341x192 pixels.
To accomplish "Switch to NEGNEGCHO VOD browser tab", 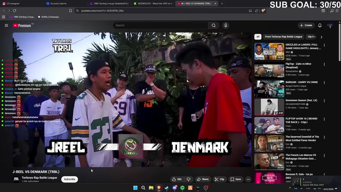I will click(153, 3).
